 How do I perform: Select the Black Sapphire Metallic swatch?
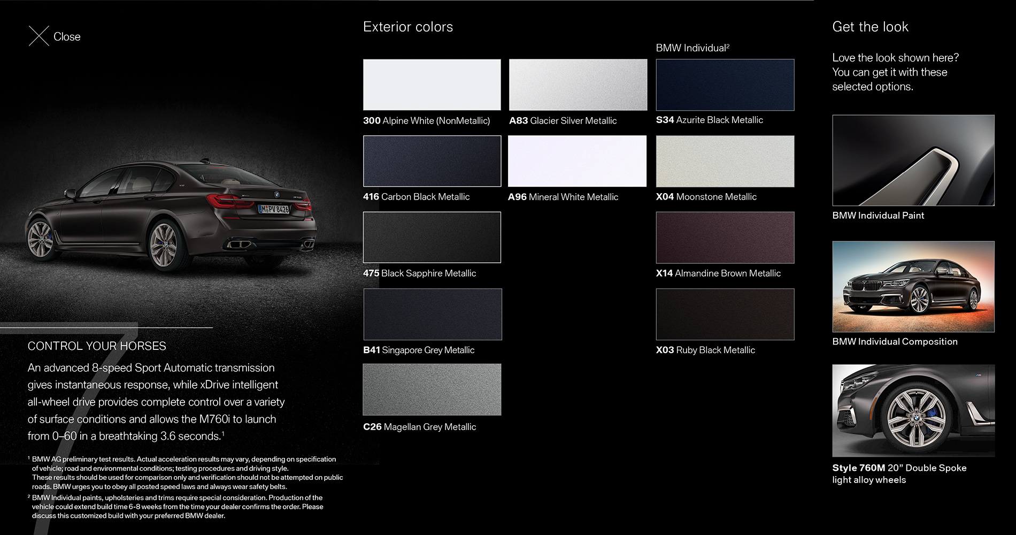click(x=432, y=238)
